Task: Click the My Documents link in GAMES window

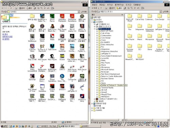Action: pos(5,34)
